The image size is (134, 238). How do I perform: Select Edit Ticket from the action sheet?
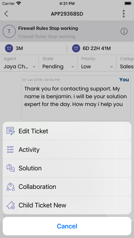tap(67, 131)
